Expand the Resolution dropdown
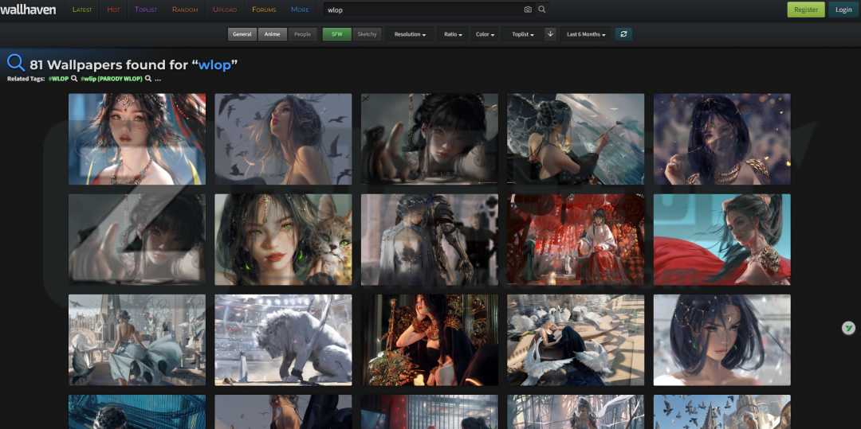The width and height of the screenshot is (861, 429). coord(410,34)
